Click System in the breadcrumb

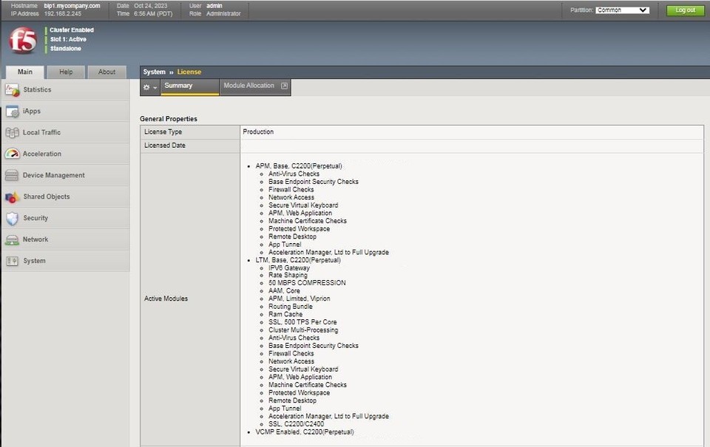(155, 72)
